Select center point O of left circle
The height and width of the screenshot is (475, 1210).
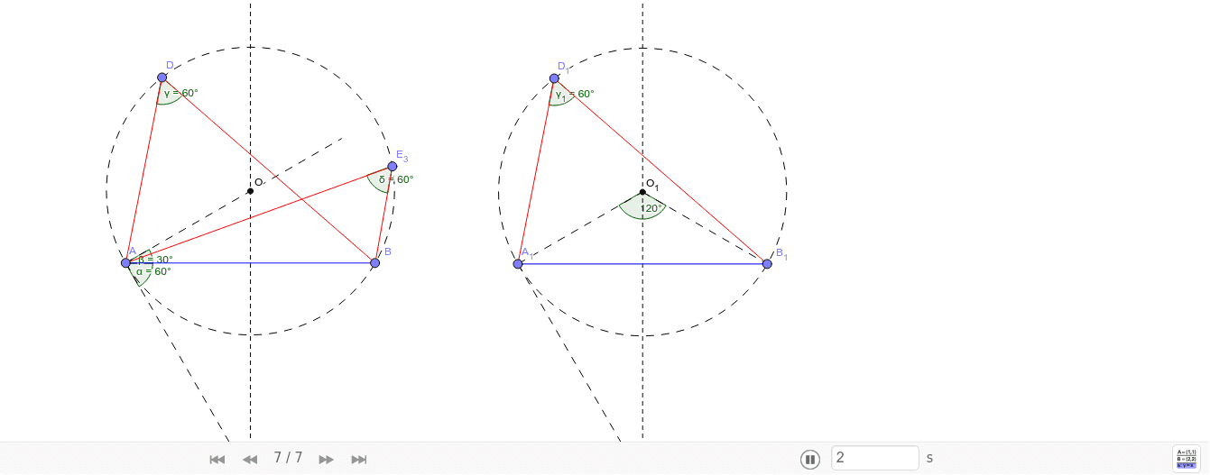click(x=250, y=191)
